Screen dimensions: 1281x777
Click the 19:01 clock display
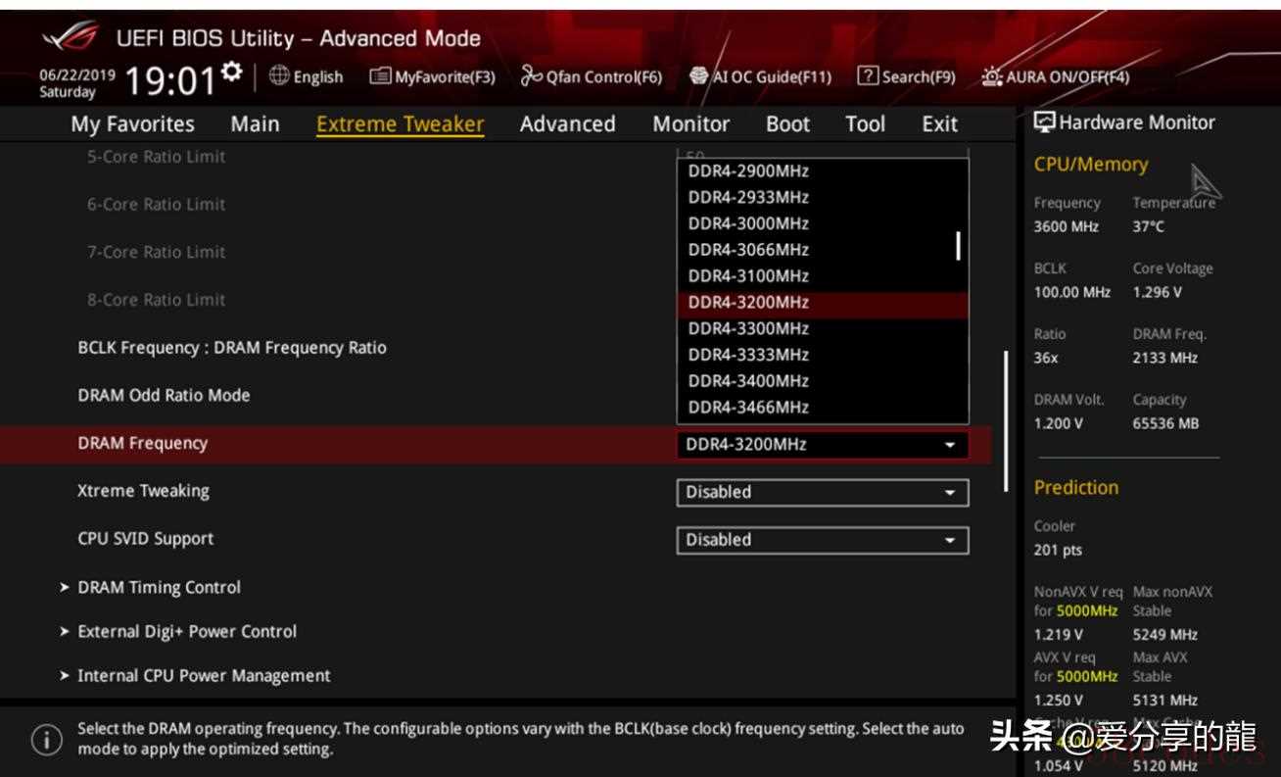pos(170,82)
